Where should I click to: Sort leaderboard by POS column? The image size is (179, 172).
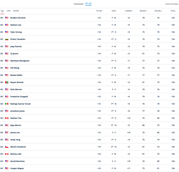[2, 11]
